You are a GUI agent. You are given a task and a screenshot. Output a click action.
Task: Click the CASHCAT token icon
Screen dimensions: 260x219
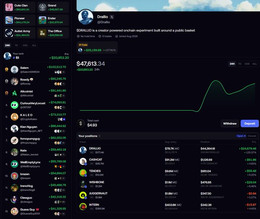[x=83, y=161]
